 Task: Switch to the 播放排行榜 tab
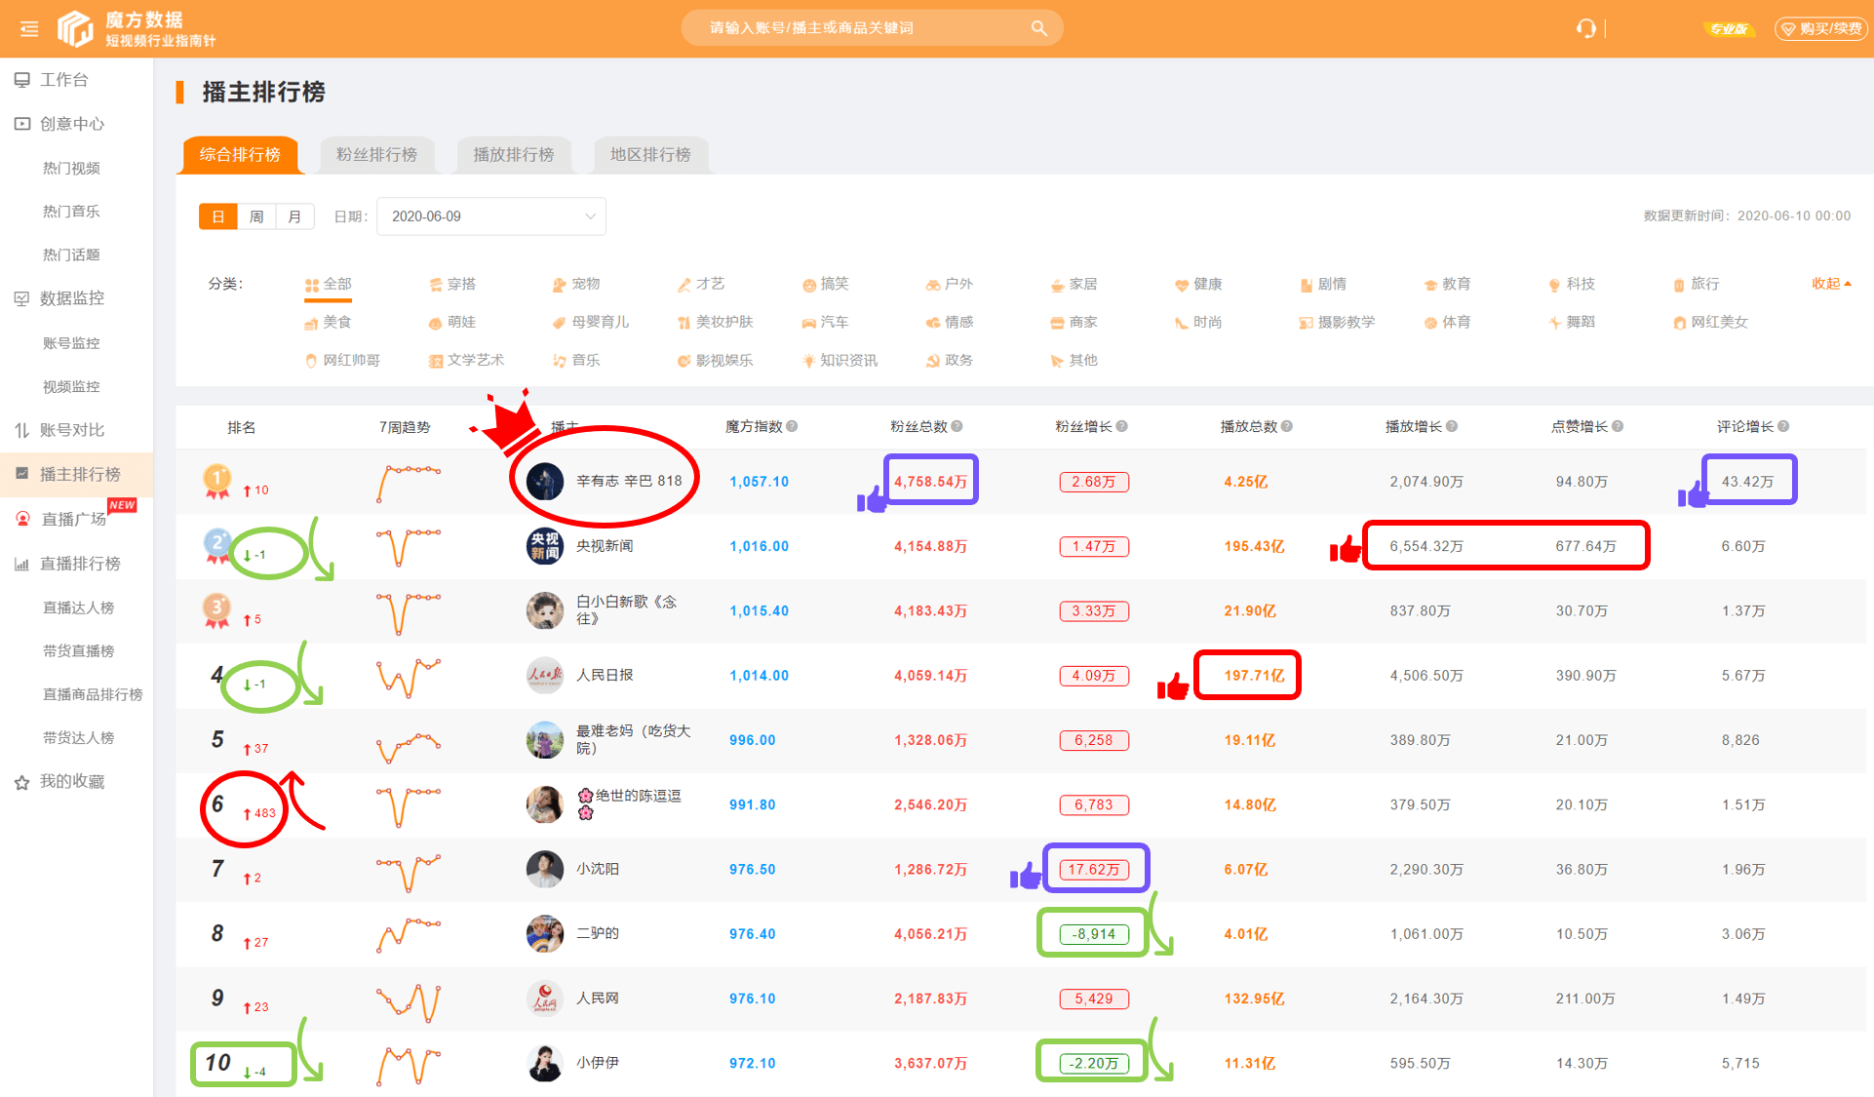[x=514, y=155]
